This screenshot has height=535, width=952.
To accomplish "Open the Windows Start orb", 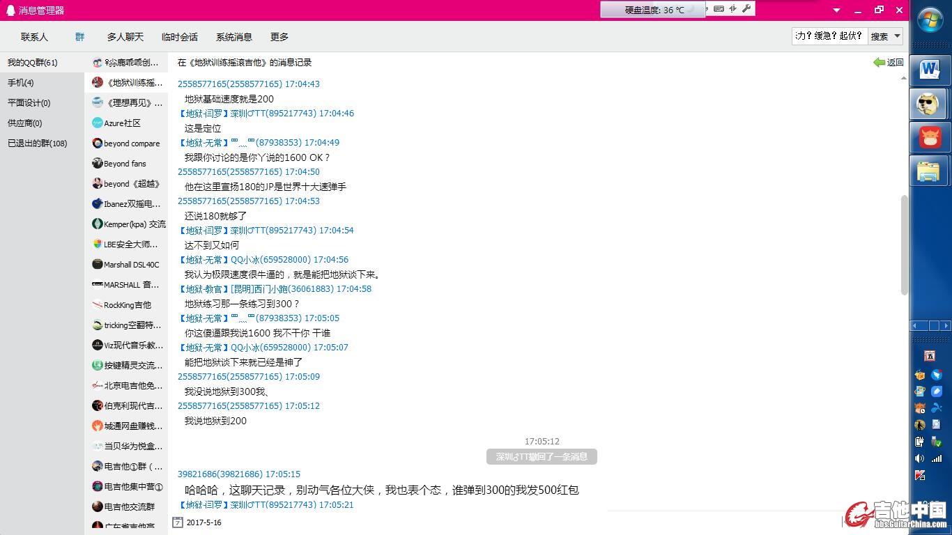I will pyautogui.click(x=930, y=20).
